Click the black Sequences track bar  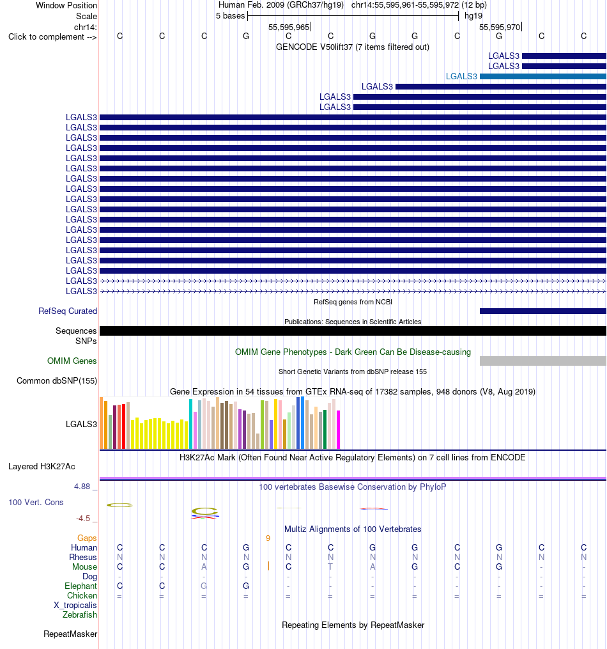(353, 331)
